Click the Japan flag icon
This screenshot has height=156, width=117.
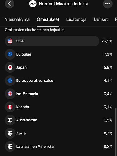(10, 67)
